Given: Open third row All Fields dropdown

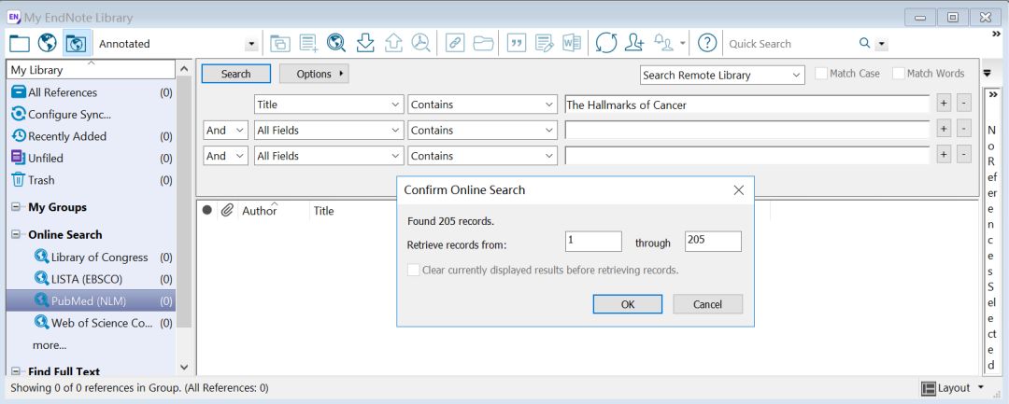Looking at the screenshot, I should coord(329,156).
